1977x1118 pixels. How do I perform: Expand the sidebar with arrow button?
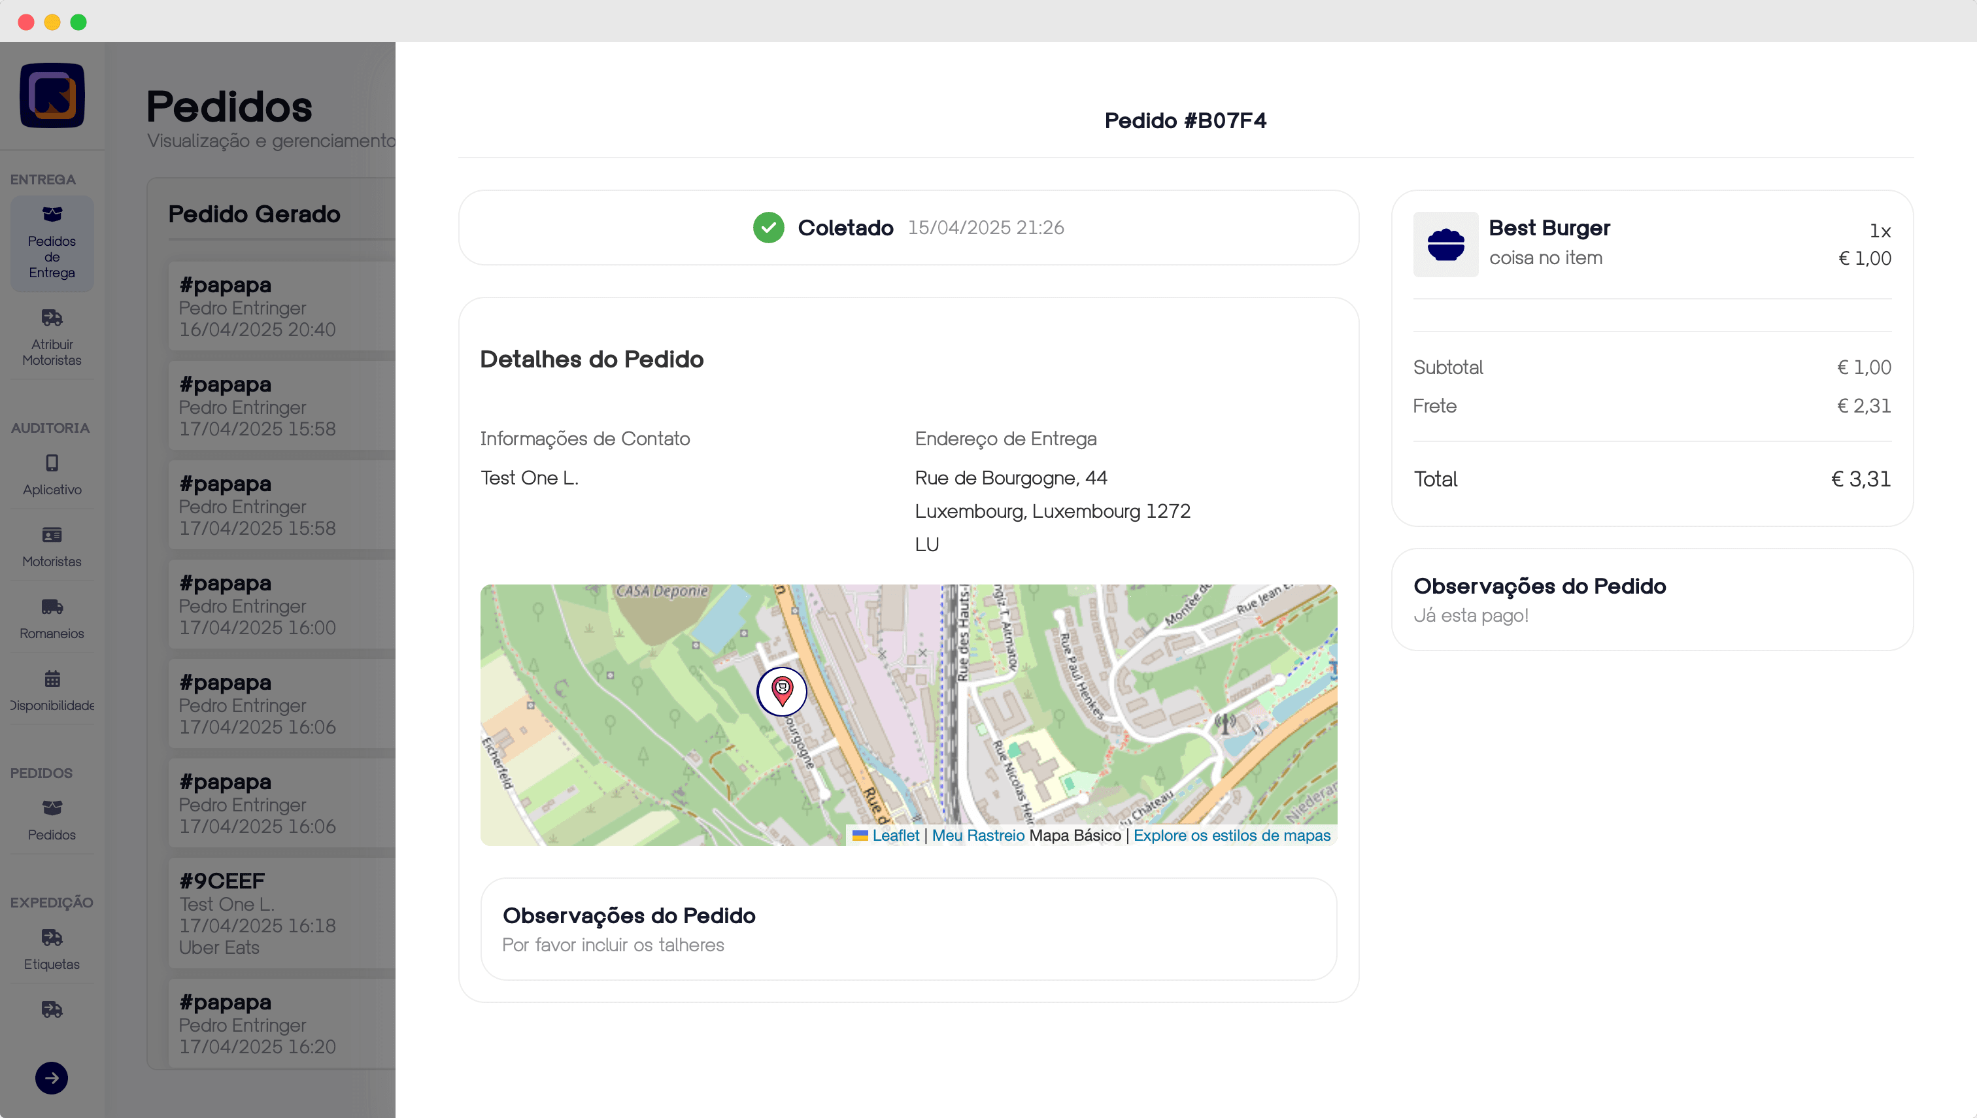pos(52,1078)
